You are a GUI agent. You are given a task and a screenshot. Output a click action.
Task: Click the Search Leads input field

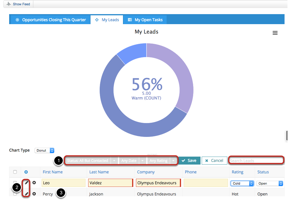(256, 161)
